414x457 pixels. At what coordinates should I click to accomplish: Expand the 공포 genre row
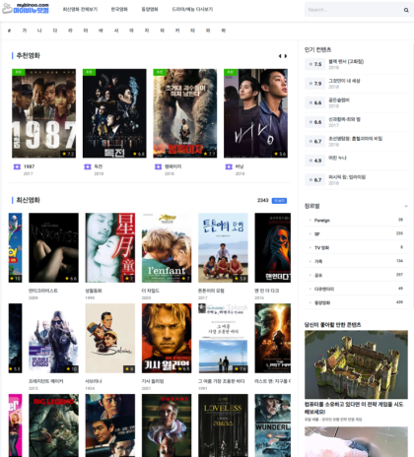pyautogui.click(x=357, y=275)
